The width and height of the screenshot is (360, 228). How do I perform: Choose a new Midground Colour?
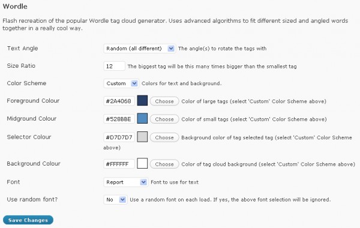164,119
